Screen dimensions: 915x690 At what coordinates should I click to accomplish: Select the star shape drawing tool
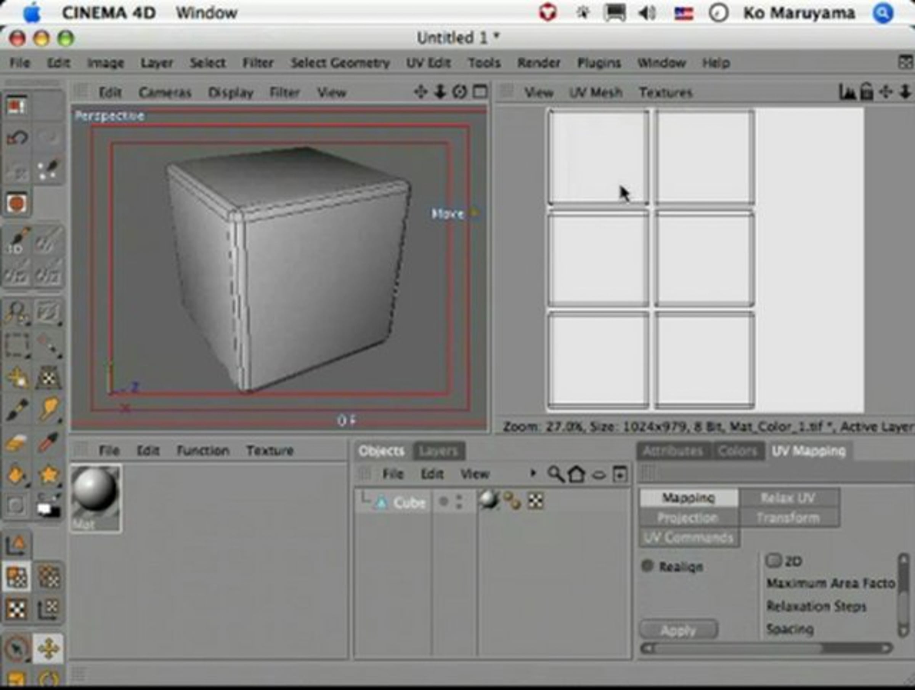click(x=48, y=475)
